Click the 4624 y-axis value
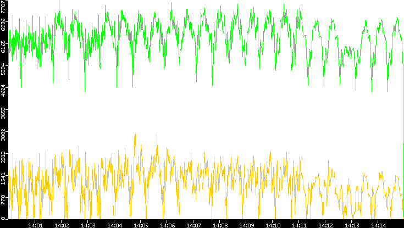This screenshot has height=228, width=404. [3, 92]
